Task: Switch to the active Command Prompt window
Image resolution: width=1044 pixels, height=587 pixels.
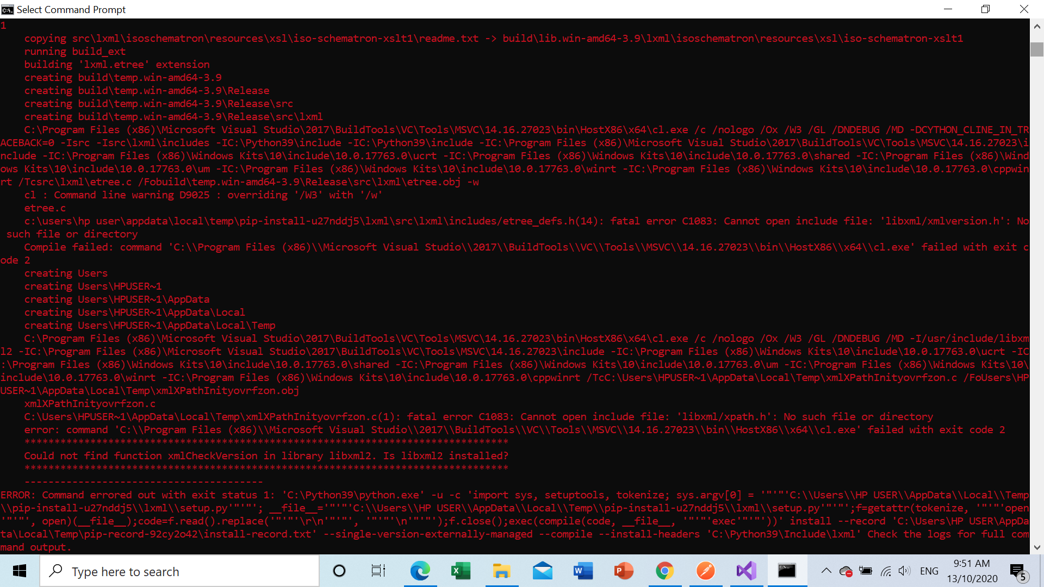Action: point(787,571)
